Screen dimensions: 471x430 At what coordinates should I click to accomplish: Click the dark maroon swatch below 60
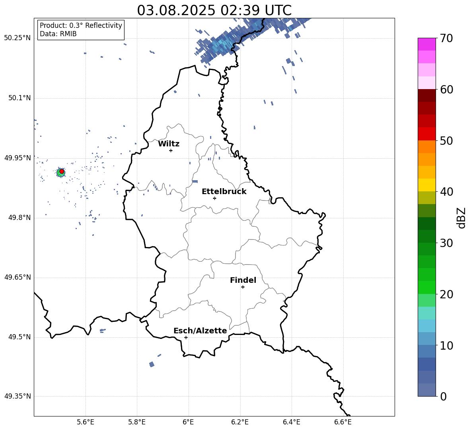tap(426, 95)
